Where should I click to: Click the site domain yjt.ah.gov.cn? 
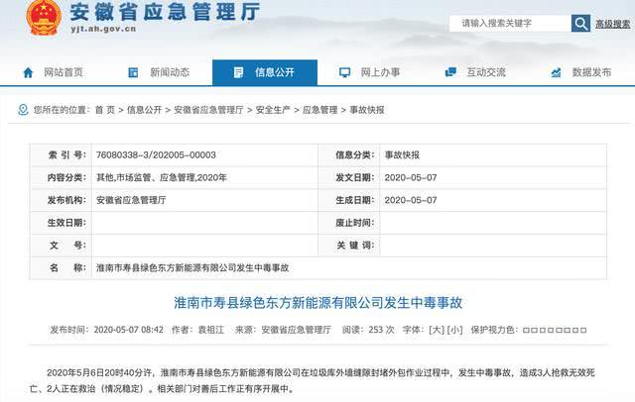[x=103, y=29]
